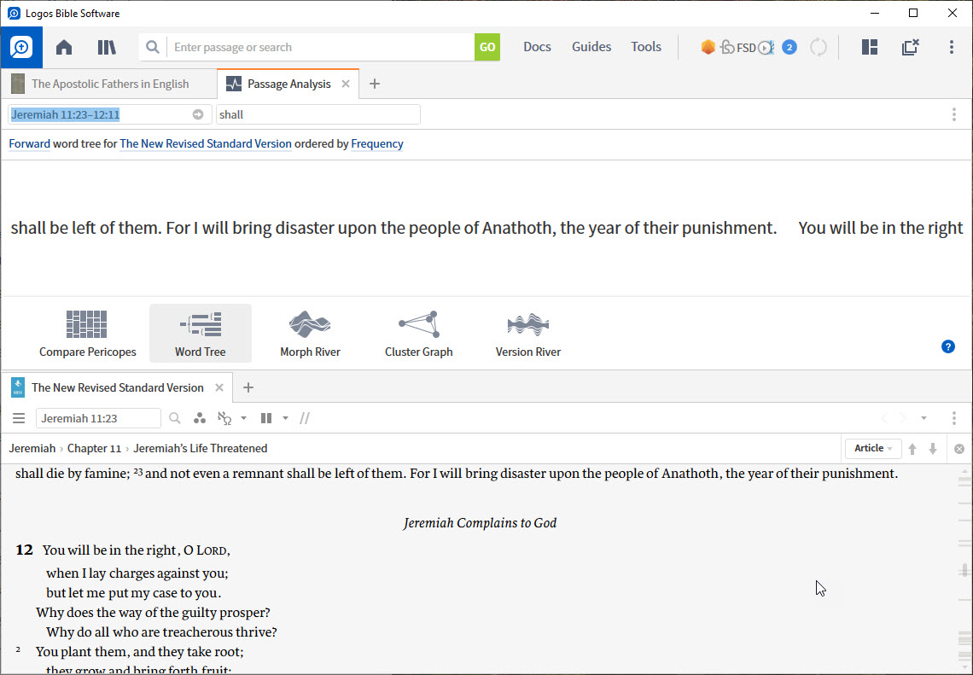Open the NRSV inline search icon

pyautogui.click(x=175, y=418)
